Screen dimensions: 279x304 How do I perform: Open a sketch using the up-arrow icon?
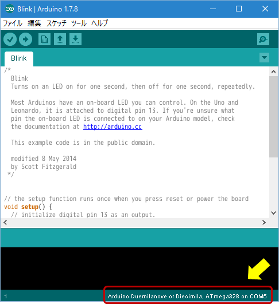coord(60,40)
